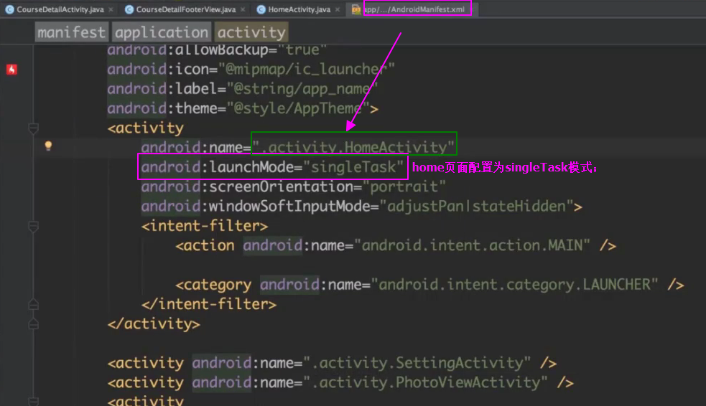This screenshot has width=706, height=406.
Task: Click the "@style/AppTheme" theme value
Action: point(298,108)
